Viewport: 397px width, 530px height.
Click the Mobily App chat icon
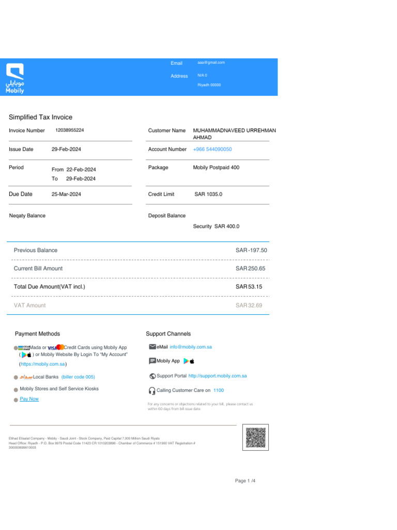tap(152, 361)
